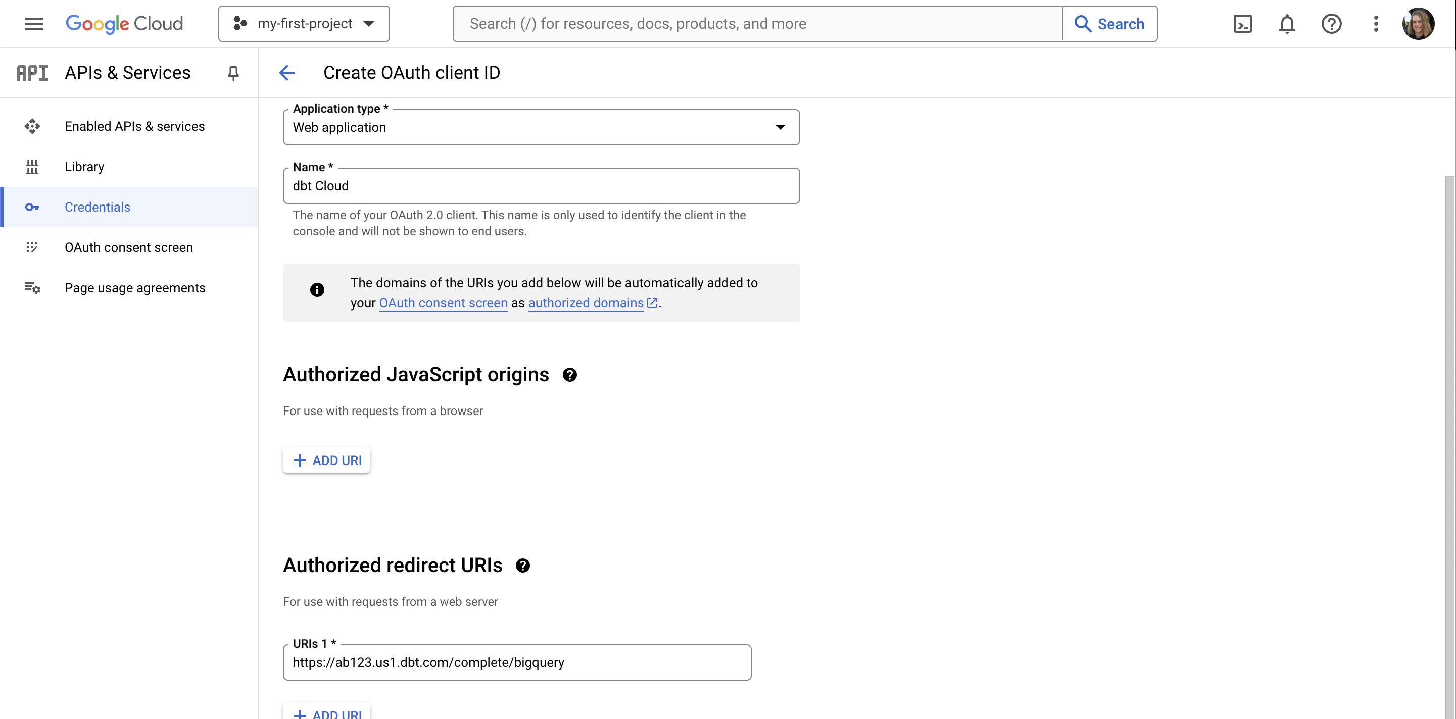Image resolution: width=1456 pixels, height=719 pixels.
Task: Expand the Application type dropdown
Action: [x=780, y=127]
